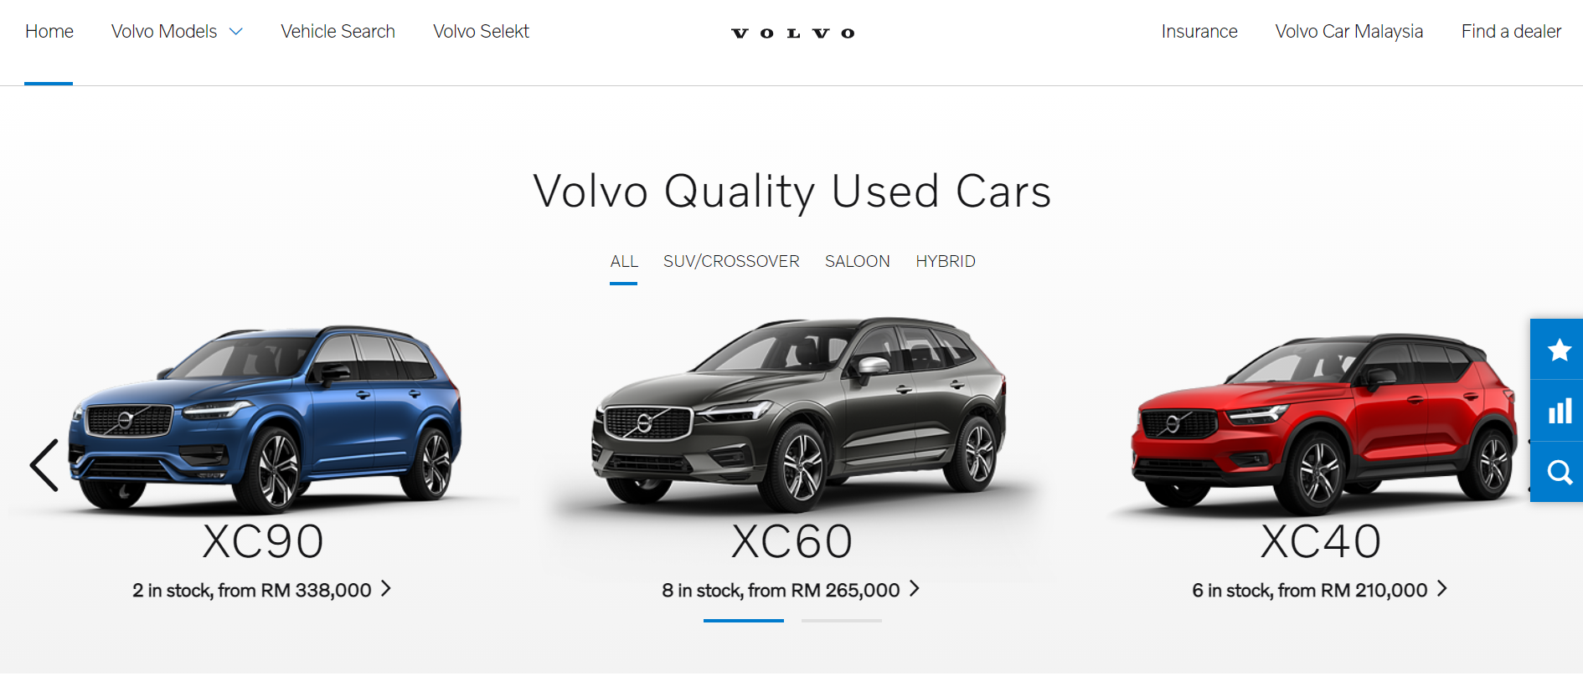Screen dimensions: 1583x676
Task: Click the magnifier search icon in sidebar
Action: point(1558,473)
